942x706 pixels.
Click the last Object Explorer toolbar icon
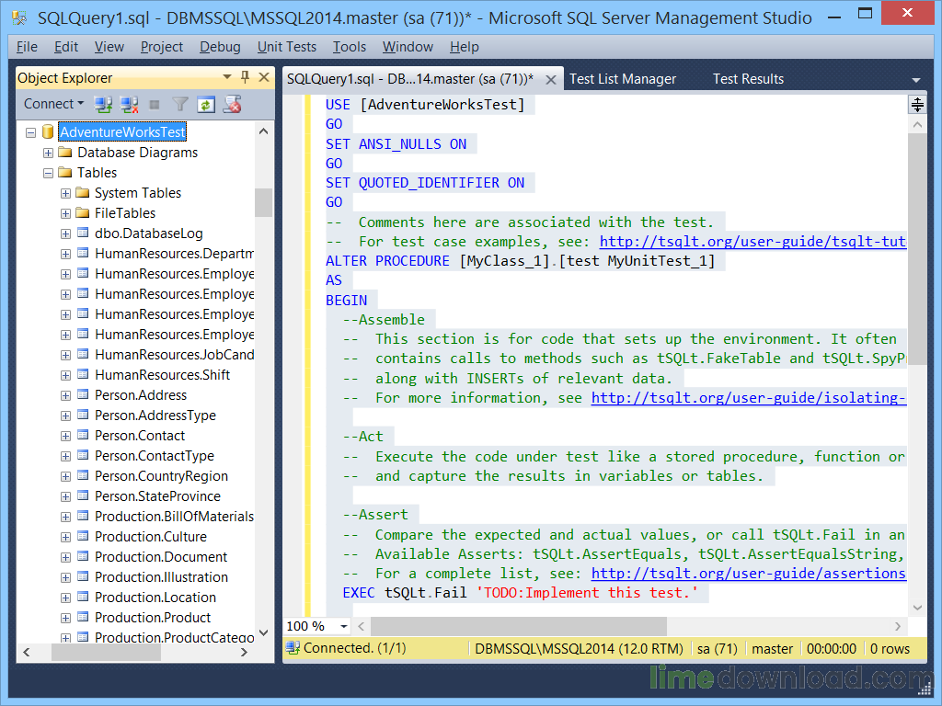[232, 105]
